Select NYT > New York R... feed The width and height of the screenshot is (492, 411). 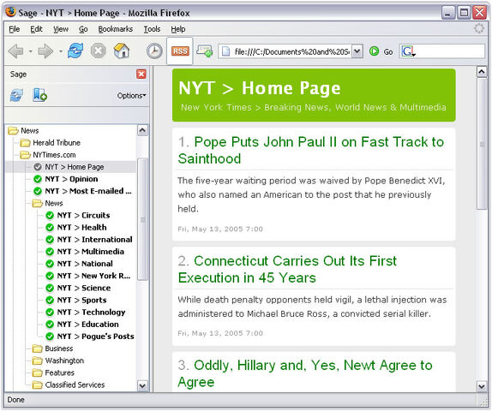pyautogui.click(x=93, y=276)
